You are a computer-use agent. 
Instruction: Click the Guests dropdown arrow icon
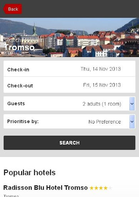point(132,104)
